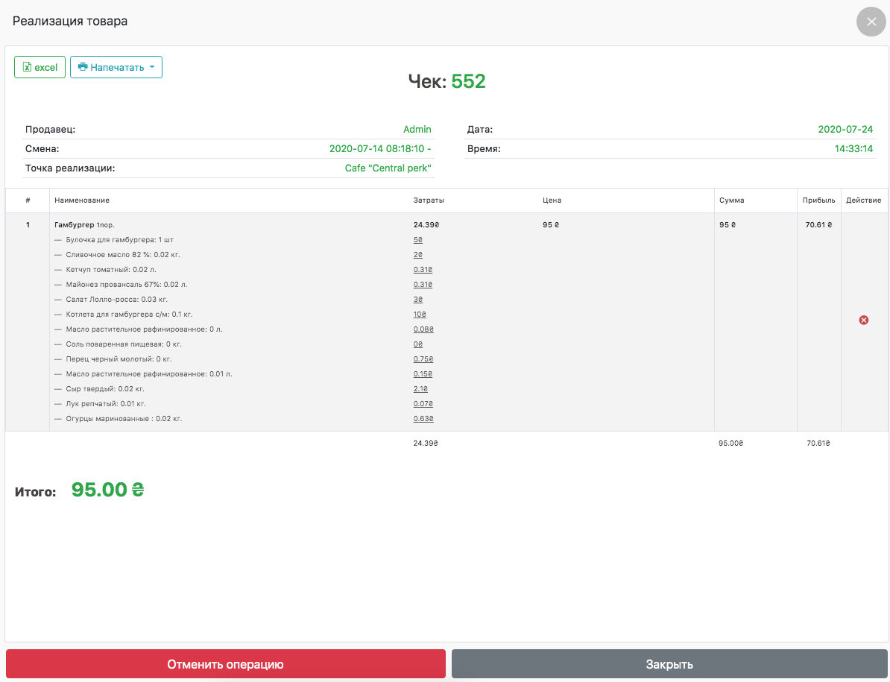890x682 pixels.
Task: Open cost link for Перец черный молотый
Action: pos(423,359)
